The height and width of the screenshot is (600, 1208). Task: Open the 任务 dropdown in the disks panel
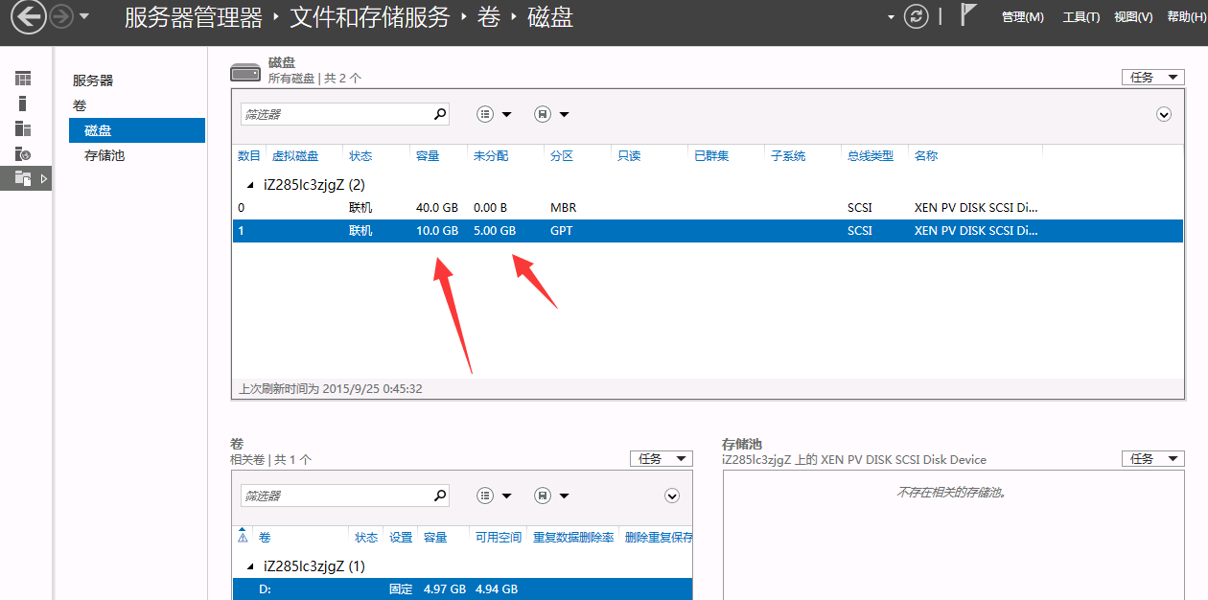(x=1152, y=78)
